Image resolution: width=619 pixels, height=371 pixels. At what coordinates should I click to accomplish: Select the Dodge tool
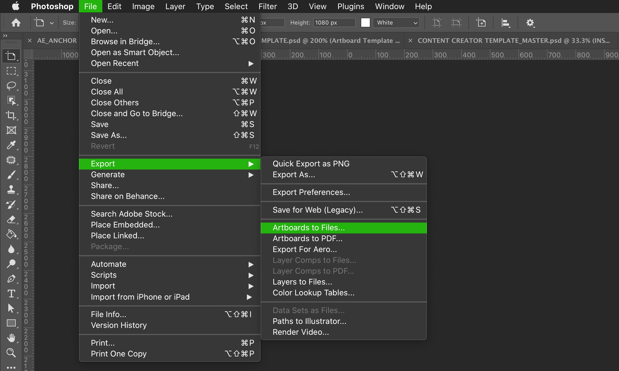[11, 264]
